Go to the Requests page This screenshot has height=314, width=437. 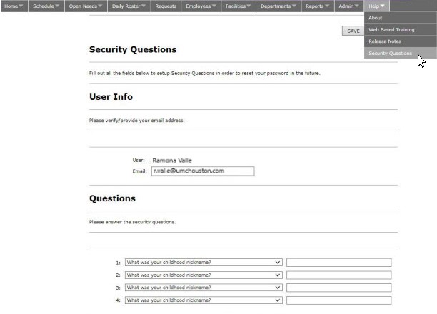pyautogui.click(x=166, y=6)
